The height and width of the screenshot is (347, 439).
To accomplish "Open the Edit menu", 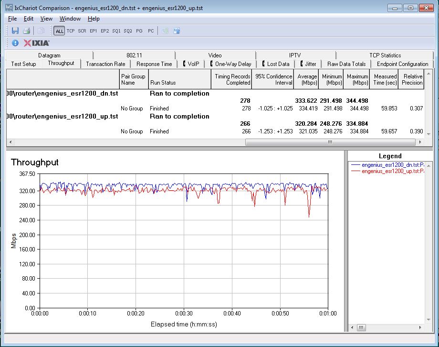I will point(28,19).
